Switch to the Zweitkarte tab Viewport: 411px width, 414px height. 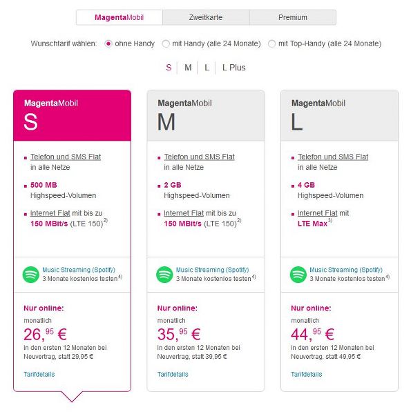206,17
